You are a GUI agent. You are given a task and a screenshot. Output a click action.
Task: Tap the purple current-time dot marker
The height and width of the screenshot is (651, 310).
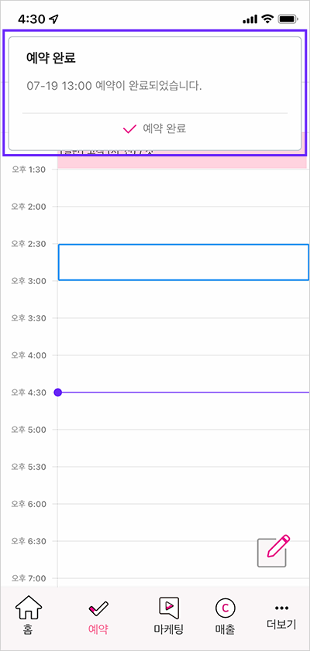point(58,392)
